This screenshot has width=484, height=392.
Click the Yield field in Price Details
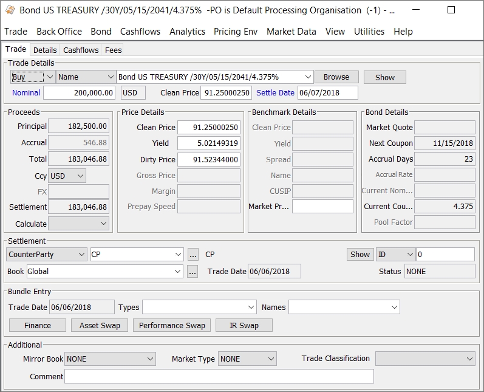(x=209, y=143)
